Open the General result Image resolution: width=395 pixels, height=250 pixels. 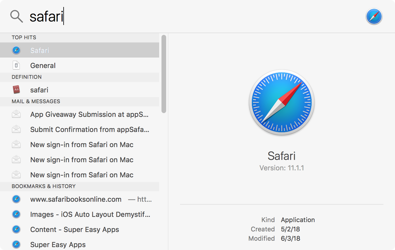point(43,65)
